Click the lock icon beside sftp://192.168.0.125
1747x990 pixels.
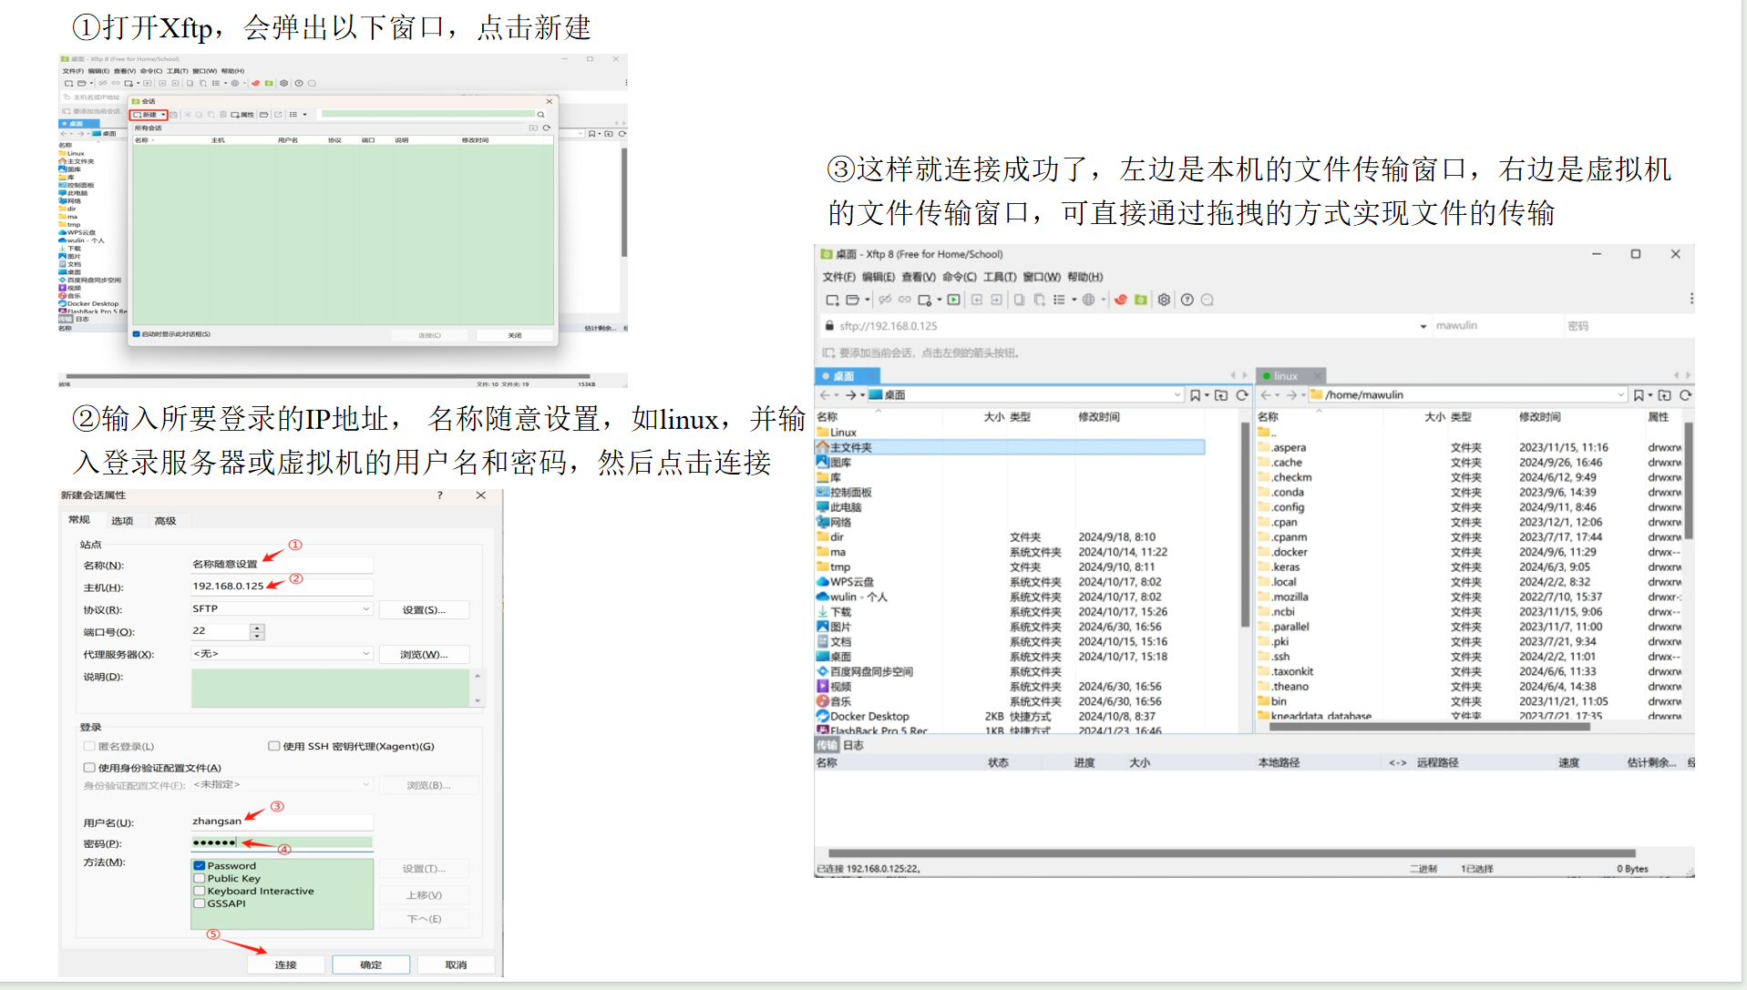pos(828,325)
